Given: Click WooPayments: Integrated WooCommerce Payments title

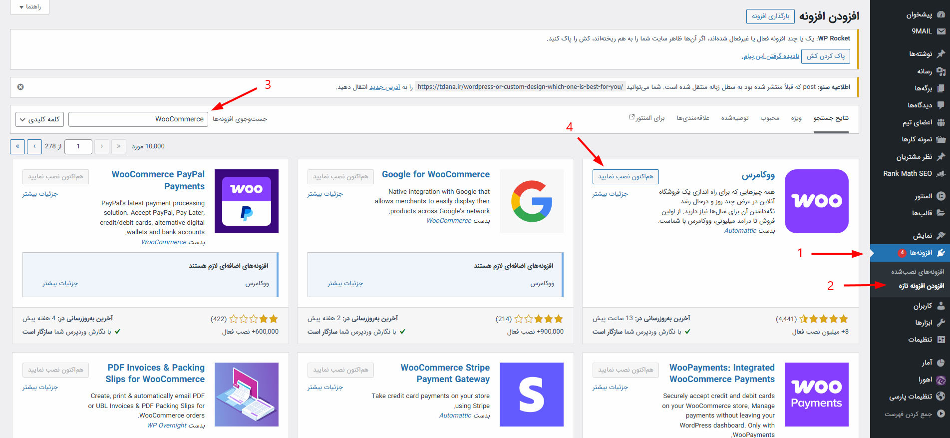Looking at the screenshot, I should click(x=722, y=373).
